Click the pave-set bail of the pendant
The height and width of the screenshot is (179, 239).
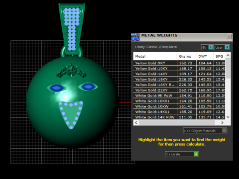pyautogui.click(x=72, y=29)
